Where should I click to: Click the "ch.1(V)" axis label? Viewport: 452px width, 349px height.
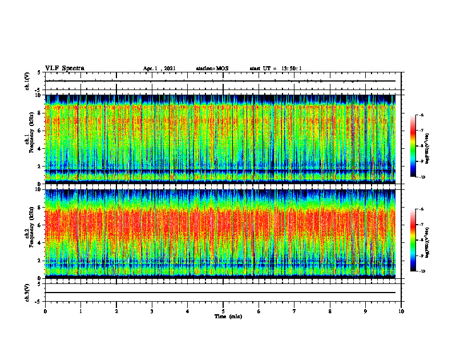pos(27,81)
